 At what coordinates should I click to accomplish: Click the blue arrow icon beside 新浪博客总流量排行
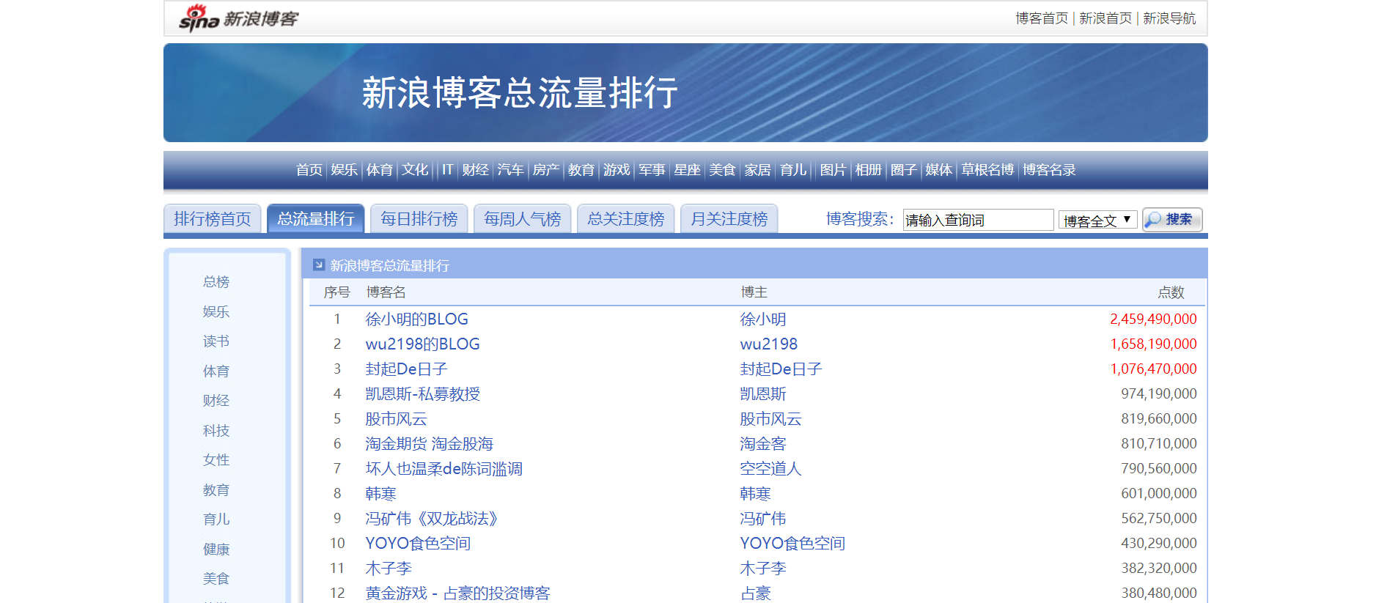click(318, 265)
